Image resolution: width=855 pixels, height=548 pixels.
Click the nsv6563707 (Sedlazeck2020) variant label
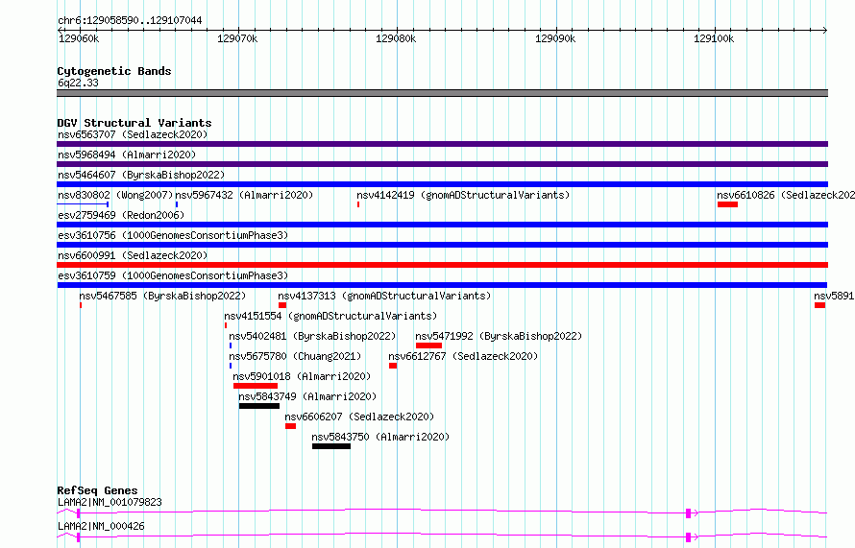[133, 134]
